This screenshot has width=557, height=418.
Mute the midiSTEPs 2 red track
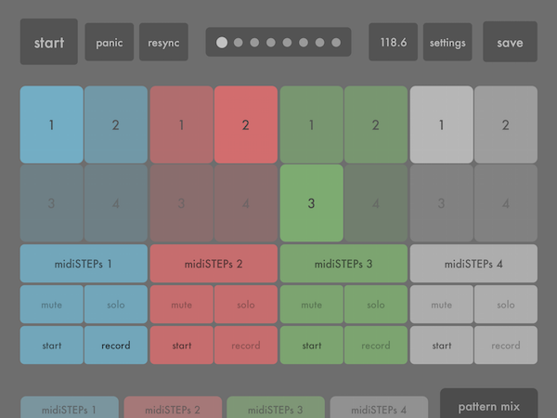point(182,305)
